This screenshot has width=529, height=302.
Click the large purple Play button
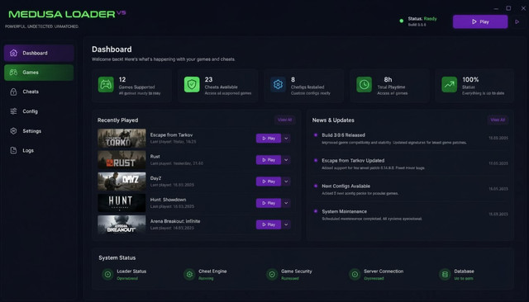pos(480,21)
